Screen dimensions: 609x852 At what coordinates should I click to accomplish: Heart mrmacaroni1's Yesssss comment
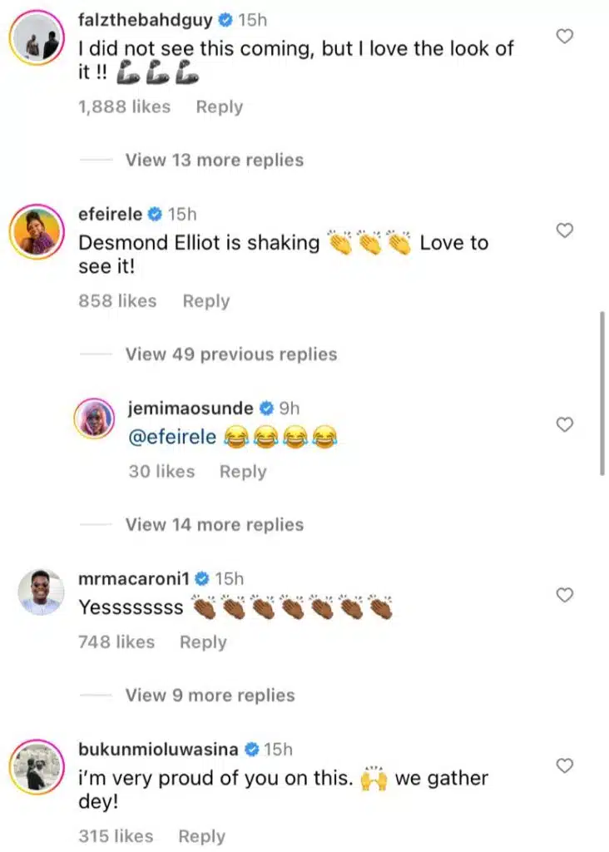(x=565, y=594)
